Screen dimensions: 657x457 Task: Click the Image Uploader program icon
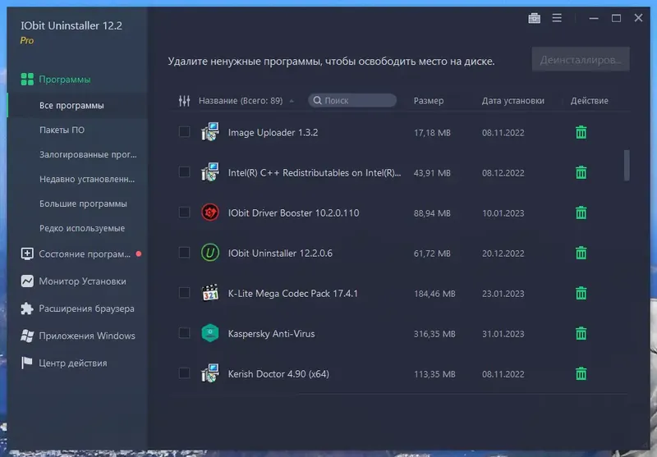click(210, 132)
